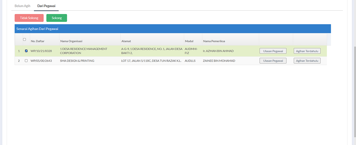The width and height of the screenshot is (356, 145).
Task: Tick the checkbox for WP/05/00/2643
Action: 26,61
